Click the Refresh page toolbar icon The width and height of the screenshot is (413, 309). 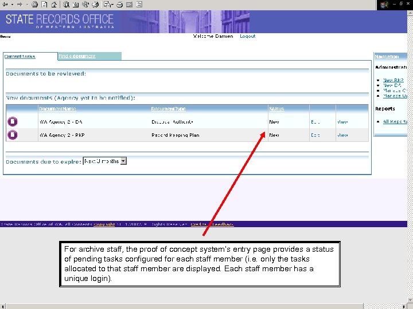coord(44,5)
